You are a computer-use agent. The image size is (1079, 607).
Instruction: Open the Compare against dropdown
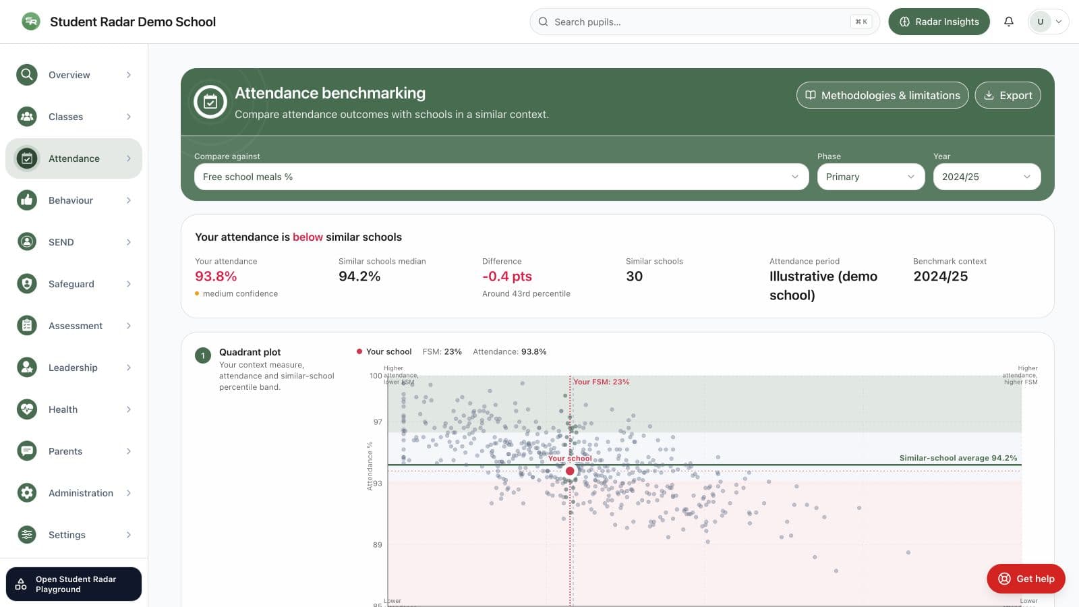501,177
